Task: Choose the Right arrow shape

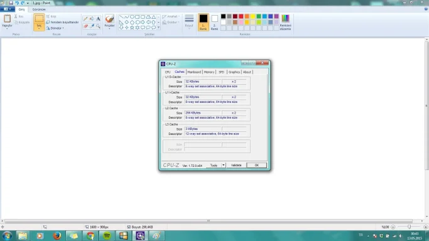Action: tap(143, 22)
